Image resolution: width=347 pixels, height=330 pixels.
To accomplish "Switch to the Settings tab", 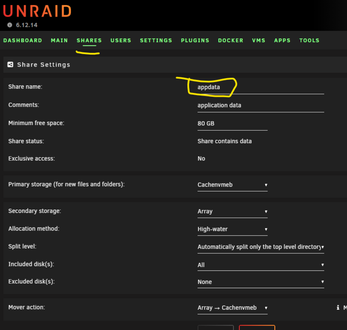I will coord(156,40).
